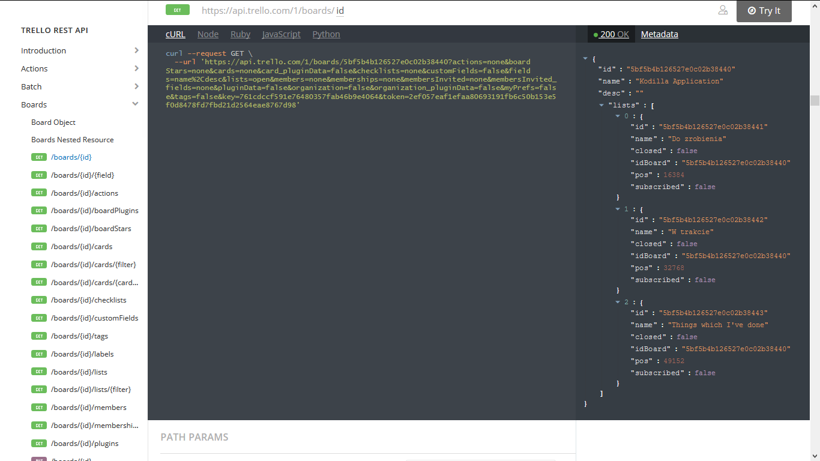The width and height of the screenshot is (820, 461).
Task: Click the PATH PARAMS heading
Action: click(x=194, y=437)
